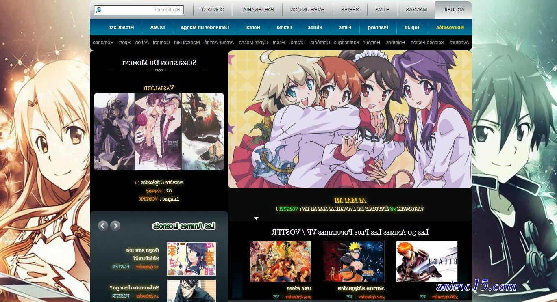
Task: Select the Magical Girl genre link
Action: click(187, 42)
